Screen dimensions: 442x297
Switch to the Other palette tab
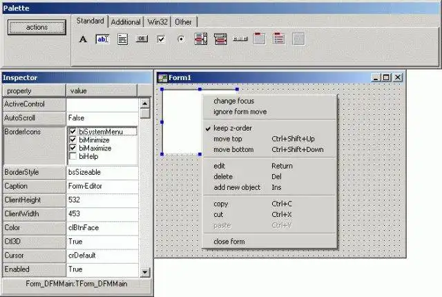[183, 22]
